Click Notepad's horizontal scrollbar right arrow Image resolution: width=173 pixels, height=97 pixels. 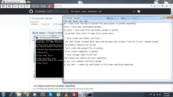(169, 80)
